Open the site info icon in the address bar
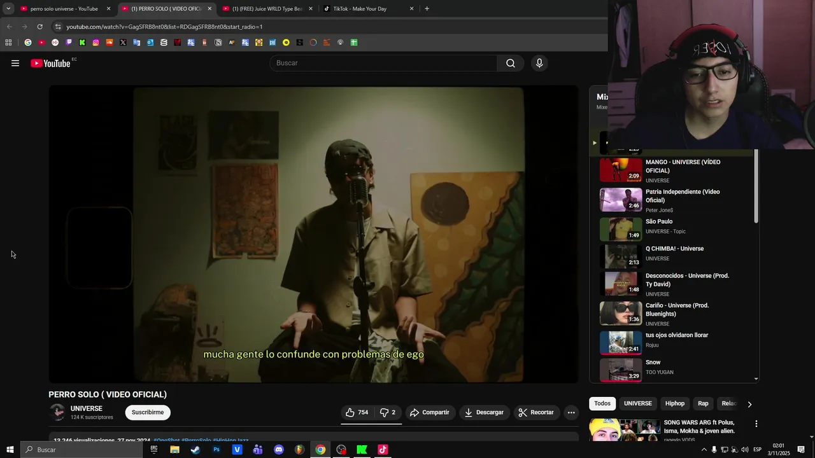Viewport: 815px width, 458px height. (x=58, y=27)
